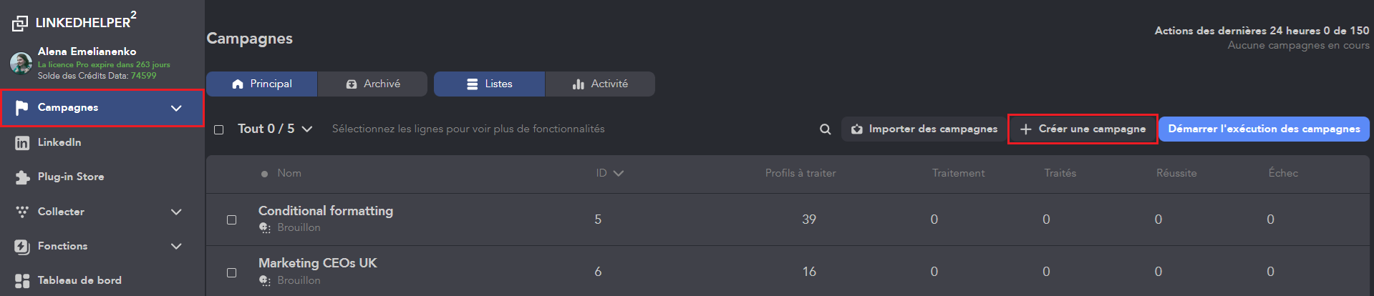Click Créer une campagne button
Screen dimensions: 1374x296
[1083, 129]
